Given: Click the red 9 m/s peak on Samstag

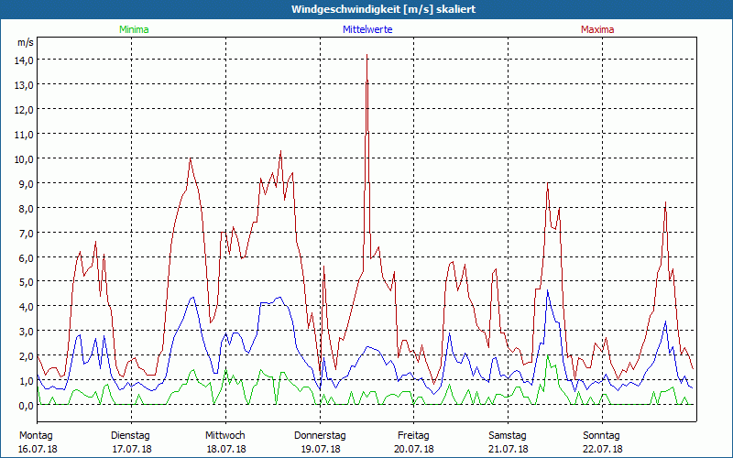Looking at the screenshot, I should tap(547, 184).
